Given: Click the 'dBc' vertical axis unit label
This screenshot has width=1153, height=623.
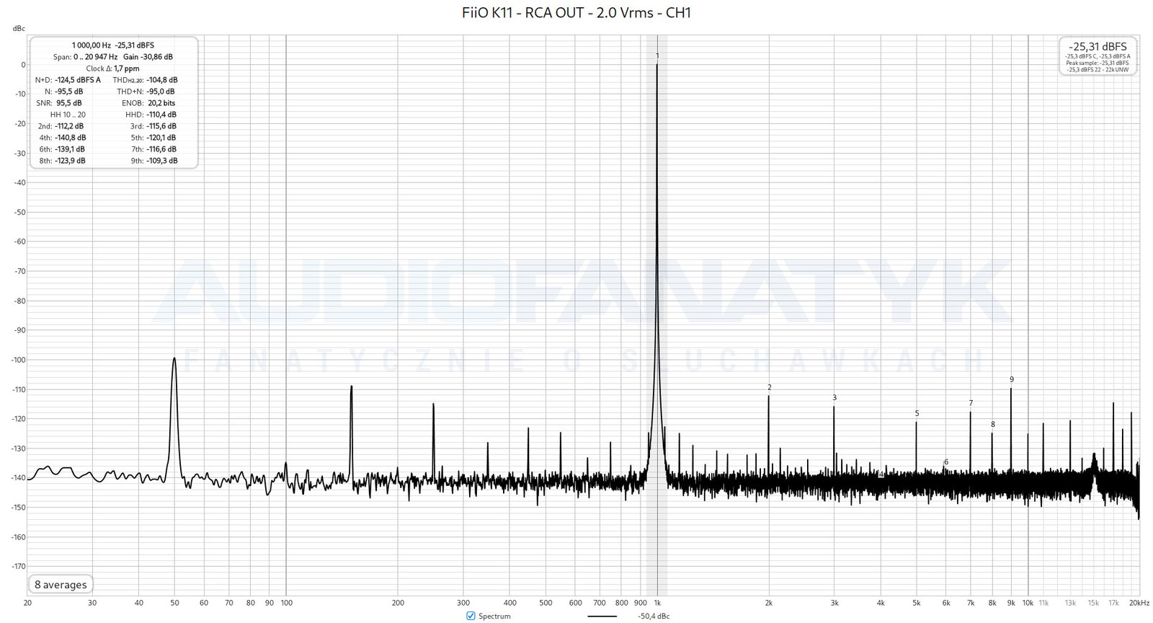Looking at the screenshot, I should click(19, 28).
